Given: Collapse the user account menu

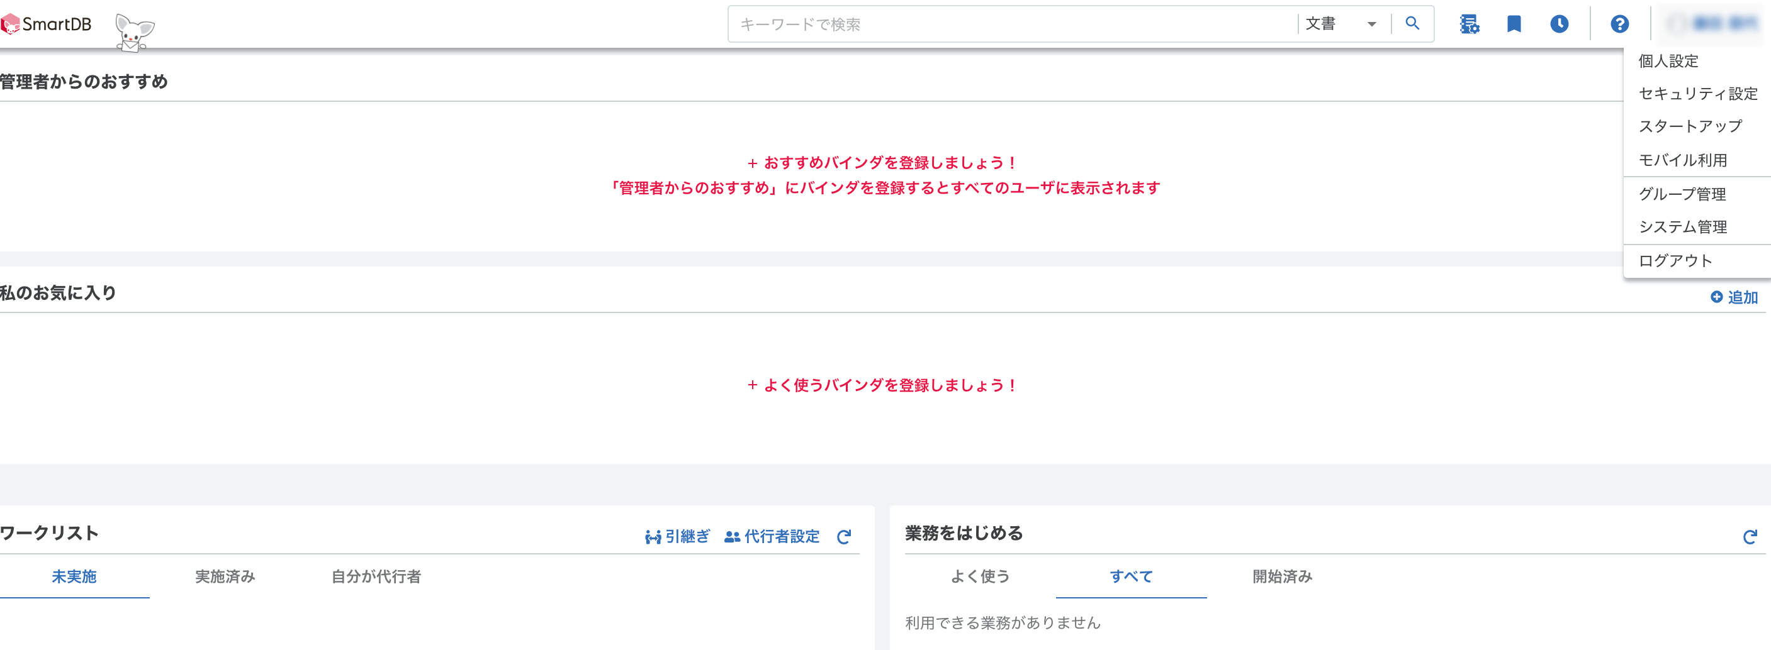Looking at the screenshot, I should point(1713,24).
